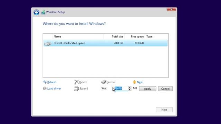Close the Windows Setup dialog
This screenshot has height=124, width=221.
tap(171, 9)
